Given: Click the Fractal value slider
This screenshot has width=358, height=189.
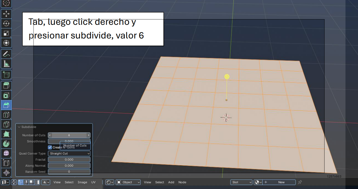Looking at the screenshot, I should 69,160.
